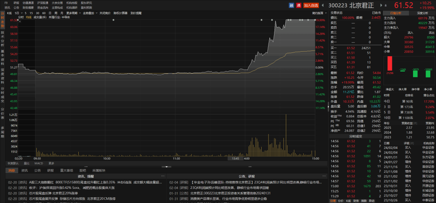436x203 pixels.
Task: Open more options in 资讯、提醒 panel header
Action: click(163, 176)
